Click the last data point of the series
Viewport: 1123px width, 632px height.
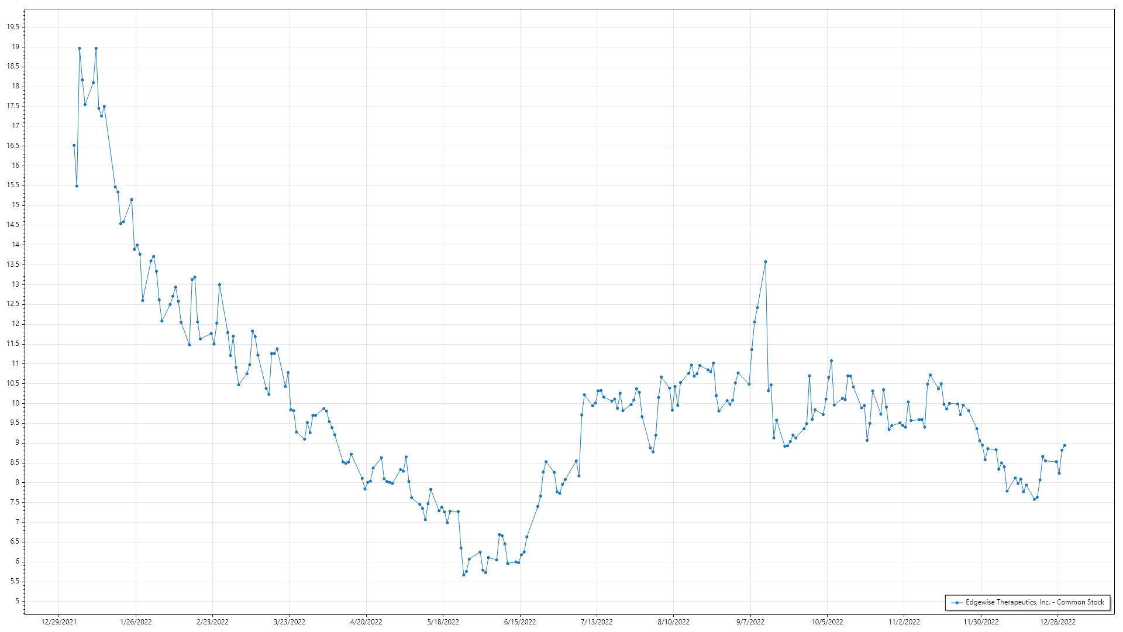tap(1065, 445)
